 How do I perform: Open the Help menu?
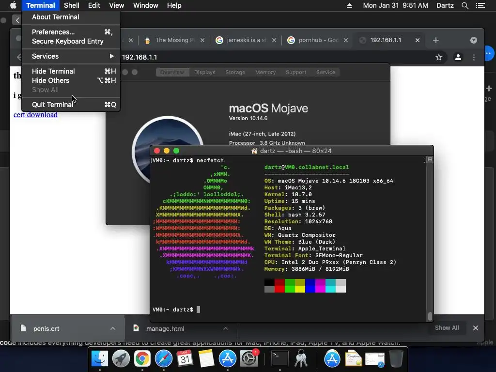tap(174, 5)
